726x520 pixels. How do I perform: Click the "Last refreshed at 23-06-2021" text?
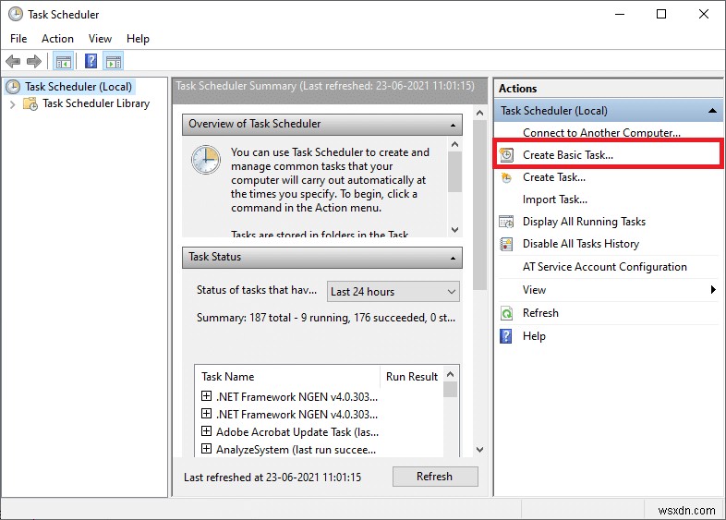[x=272, y=478]
